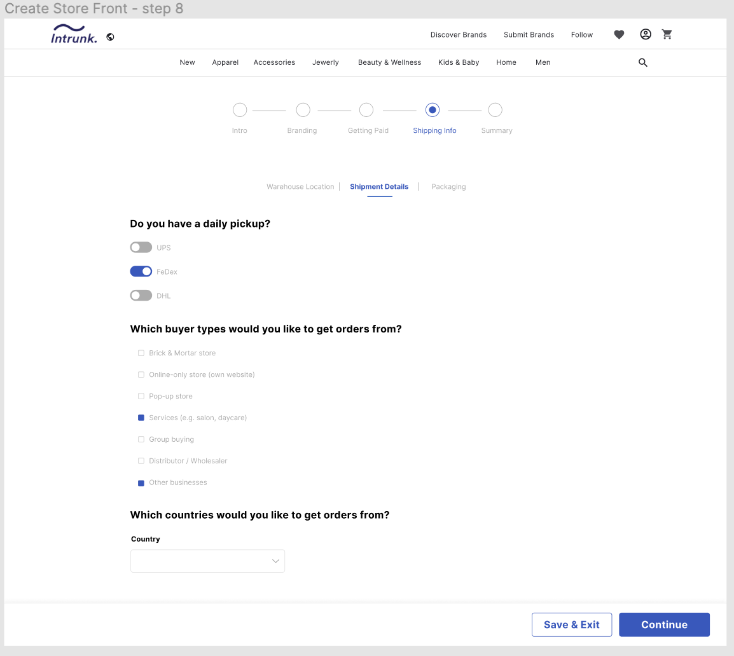The width and height of the screenshot is (734, 656).
Task: Jump to the Summary step circle
Action: [495, 111]
